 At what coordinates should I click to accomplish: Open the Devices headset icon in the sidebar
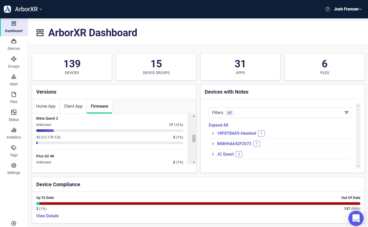click(x=14, y=41)
